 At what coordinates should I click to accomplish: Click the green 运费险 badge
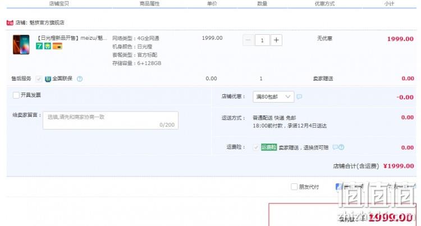[269, 147]
